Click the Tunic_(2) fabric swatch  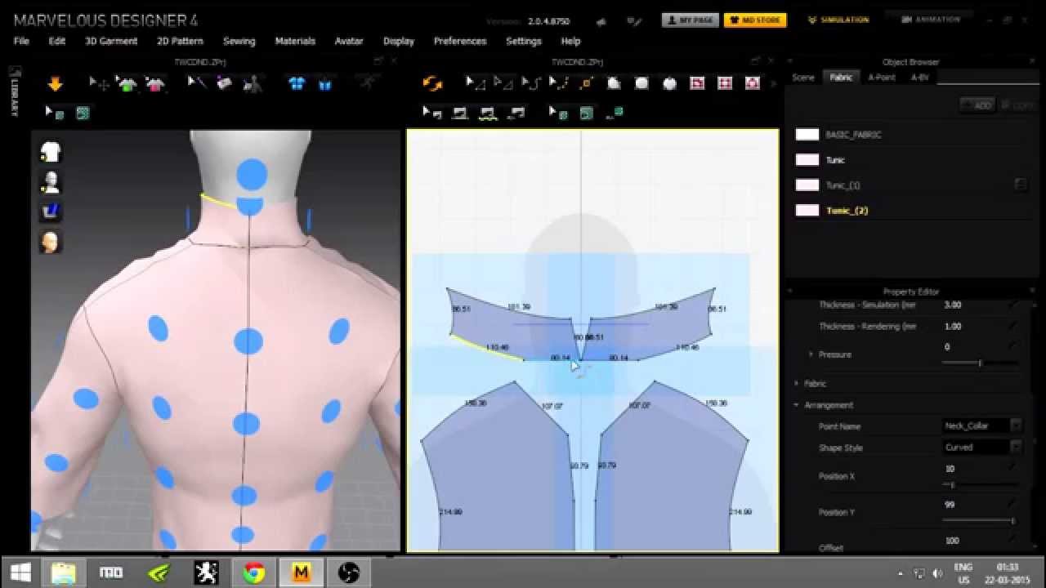click(x=807, y=210)
